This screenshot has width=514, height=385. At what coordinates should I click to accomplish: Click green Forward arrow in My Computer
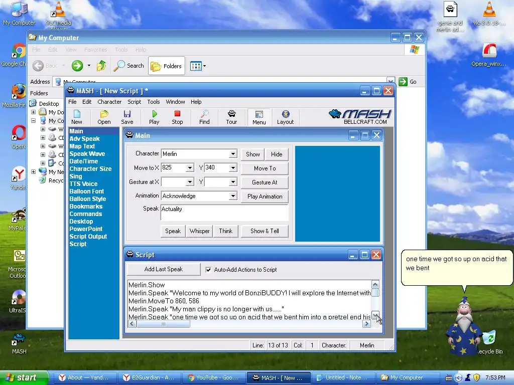click(x=77, y=66)
